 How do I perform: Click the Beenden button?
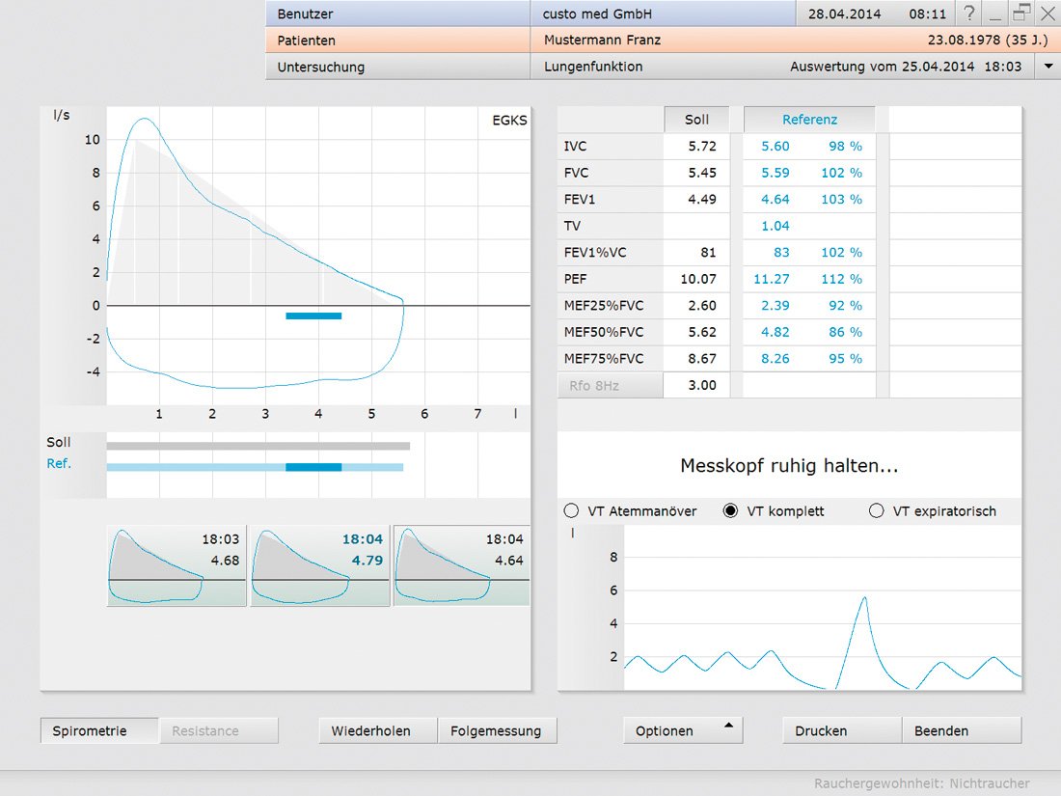click(962, 730)
